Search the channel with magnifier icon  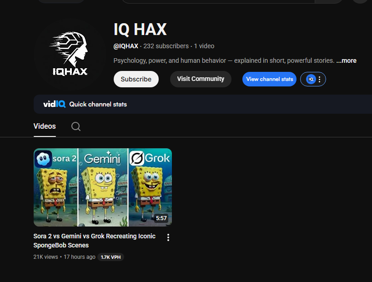click(76, 126)
